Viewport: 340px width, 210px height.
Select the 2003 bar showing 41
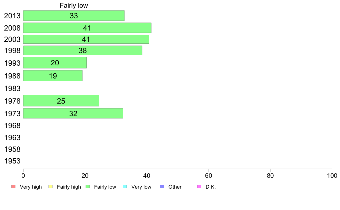click(86, 39)
